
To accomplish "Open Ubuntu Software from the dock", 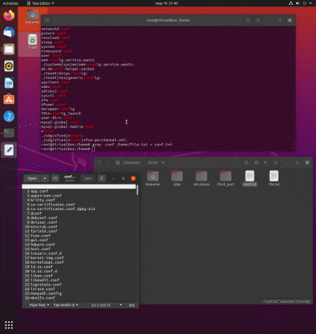I will pos(9,100).
